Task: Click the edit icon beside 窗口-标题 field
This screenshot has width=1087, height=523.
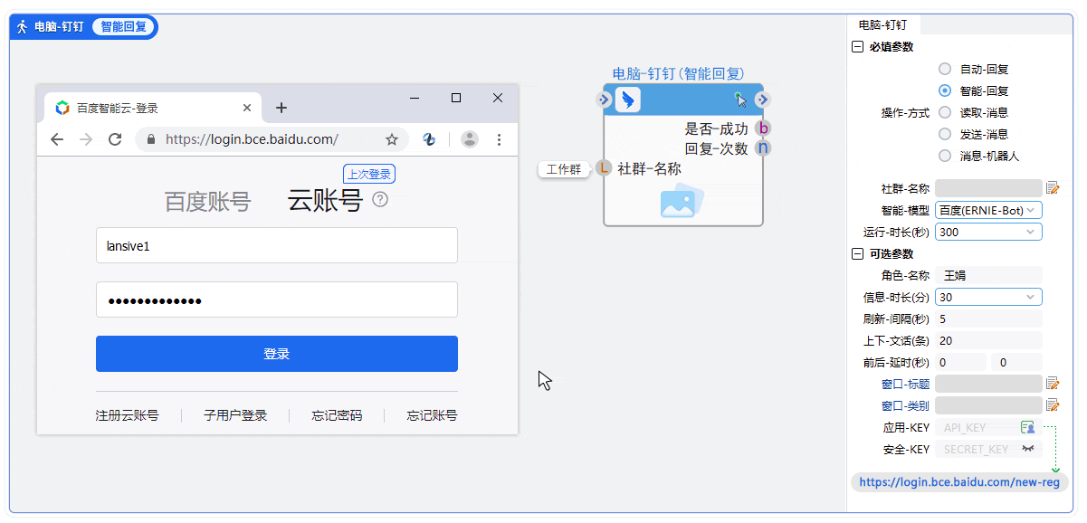Action: [x=1053, y=384]
